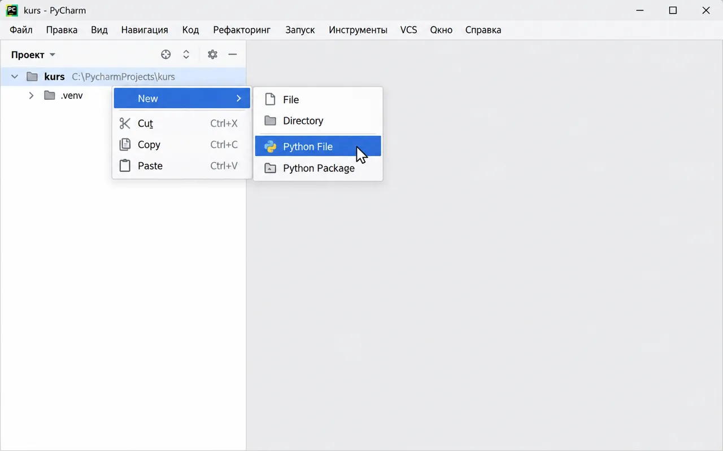Open the Вид menu
The width and height of the screenshot is (723, 451).
99,30
